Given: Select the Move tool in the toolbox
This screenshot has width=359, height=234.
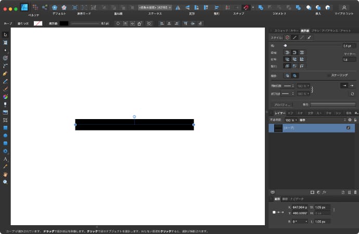Looking at the screenshot, I should click(5, 34).
